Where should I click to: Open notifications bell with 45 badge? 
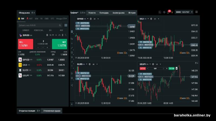coord(168,12)
